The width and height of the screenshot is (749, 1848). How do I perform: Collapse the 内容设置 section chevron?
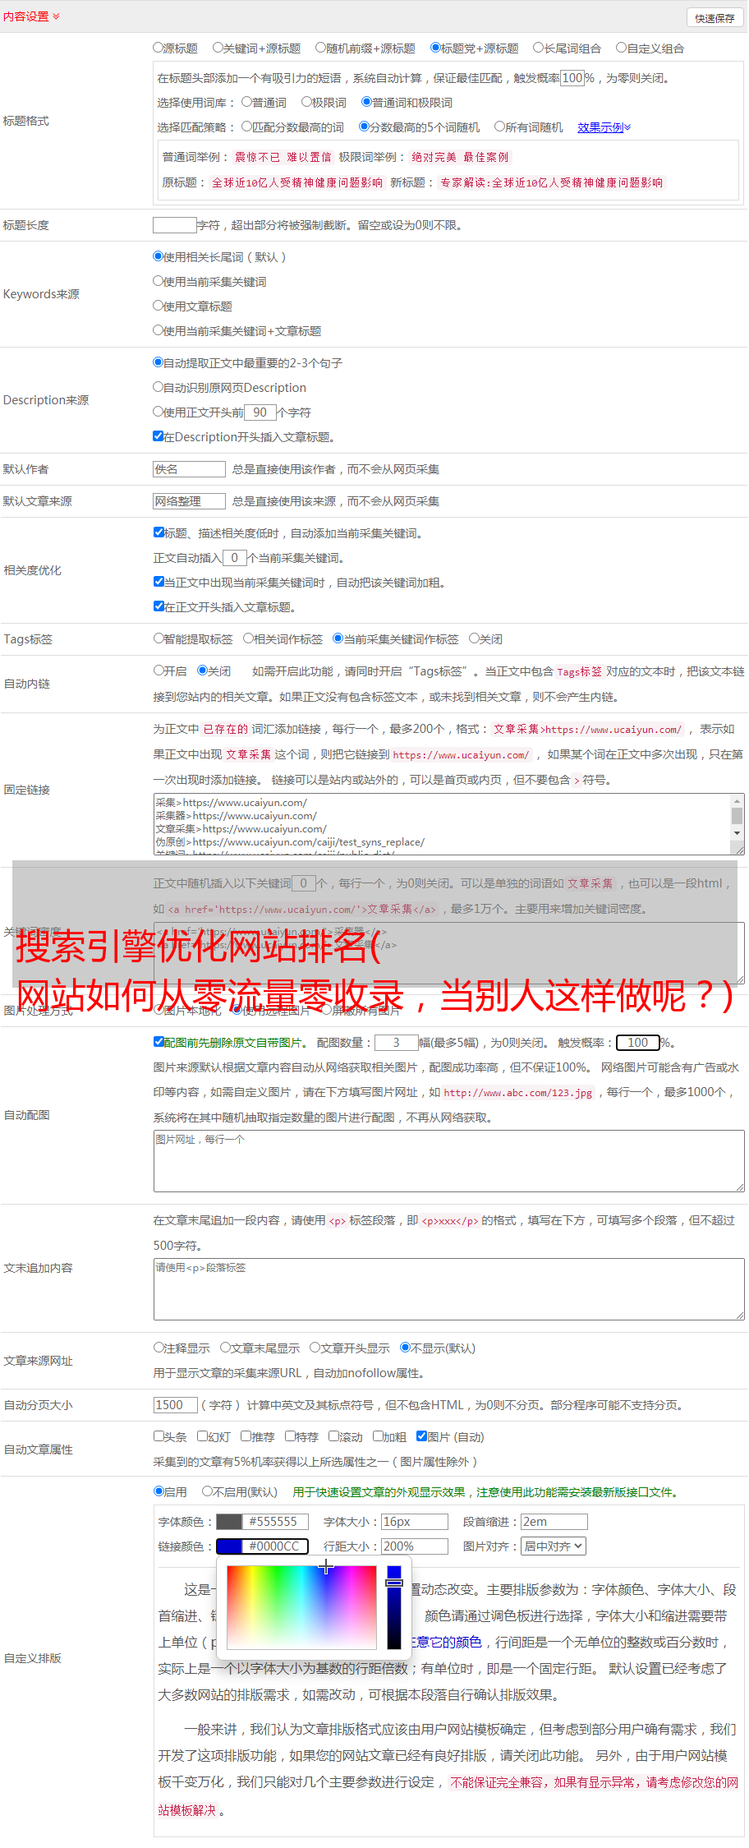click(x=56, y=16)
